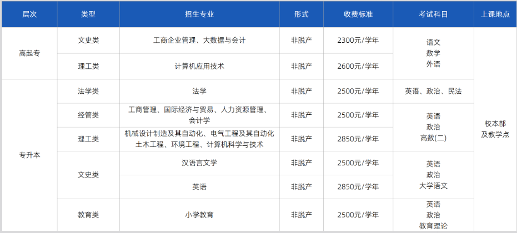The width and height of the screenshot is (517, 233).
Task: Click the 高起专 level cell
Action: click(x=29, y=53)
